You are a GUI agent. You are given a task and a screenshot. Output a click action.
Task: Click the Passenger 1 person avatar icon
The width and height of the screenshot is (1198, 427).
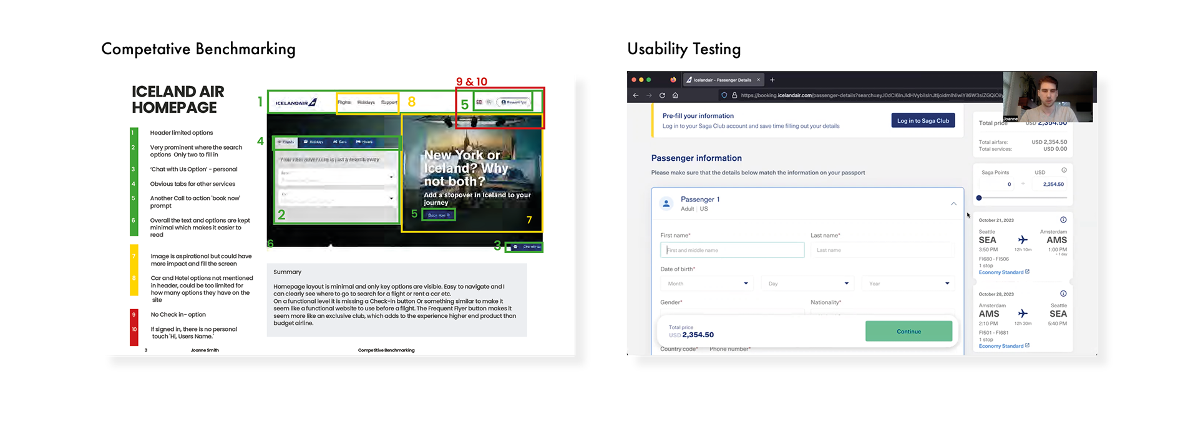[x=666, y=203]
